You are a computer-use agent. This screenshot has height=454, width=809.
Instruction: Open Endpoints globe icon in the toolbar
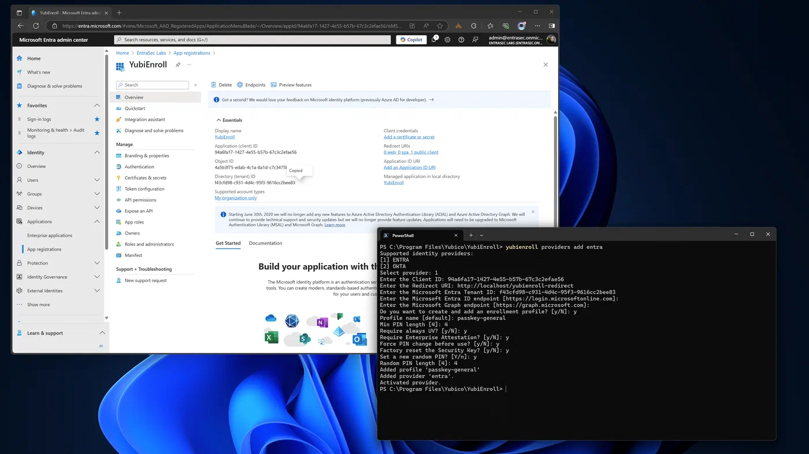(240, 85)
